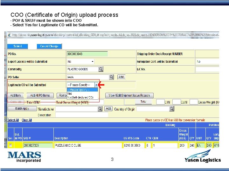Open the Country of Origin lookup icon
The image size is (229, 171).
point(172,109)
